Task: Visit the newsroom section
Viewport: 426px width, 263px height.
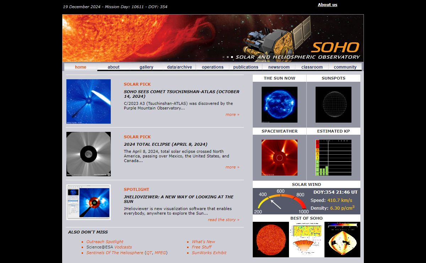Action: [279, 67]
